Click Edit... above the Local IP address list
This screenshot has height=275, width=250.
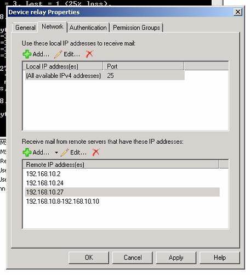click(x=72, y=54)
